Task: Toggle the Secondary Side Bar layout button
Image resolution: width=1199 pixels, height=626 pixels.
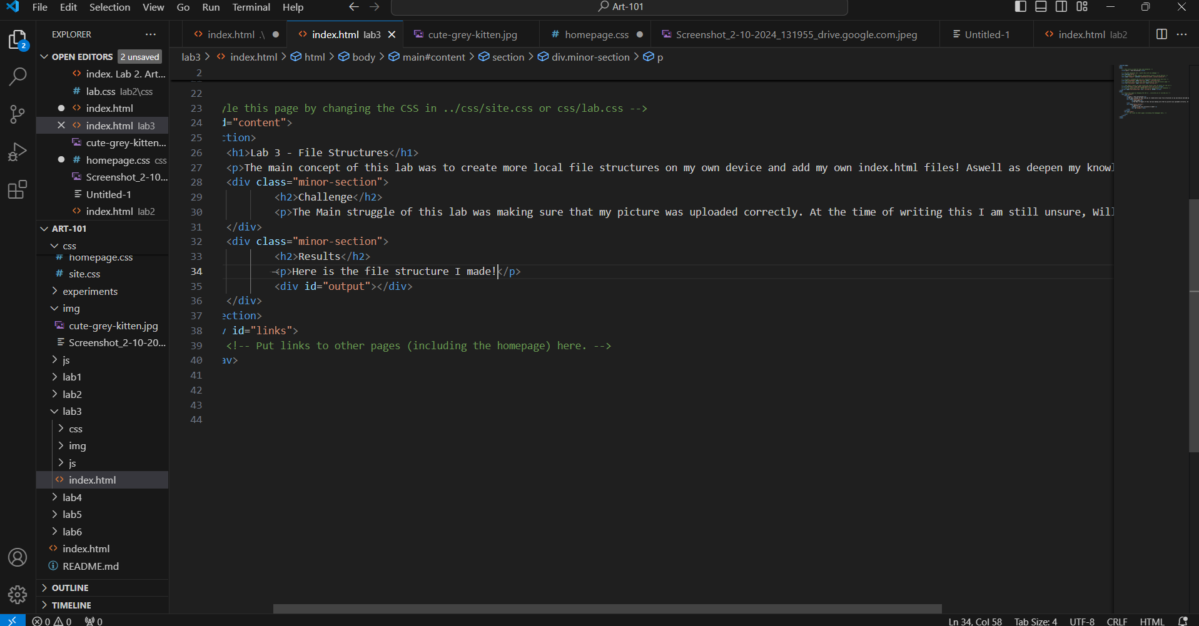Action: [1061, 7]
